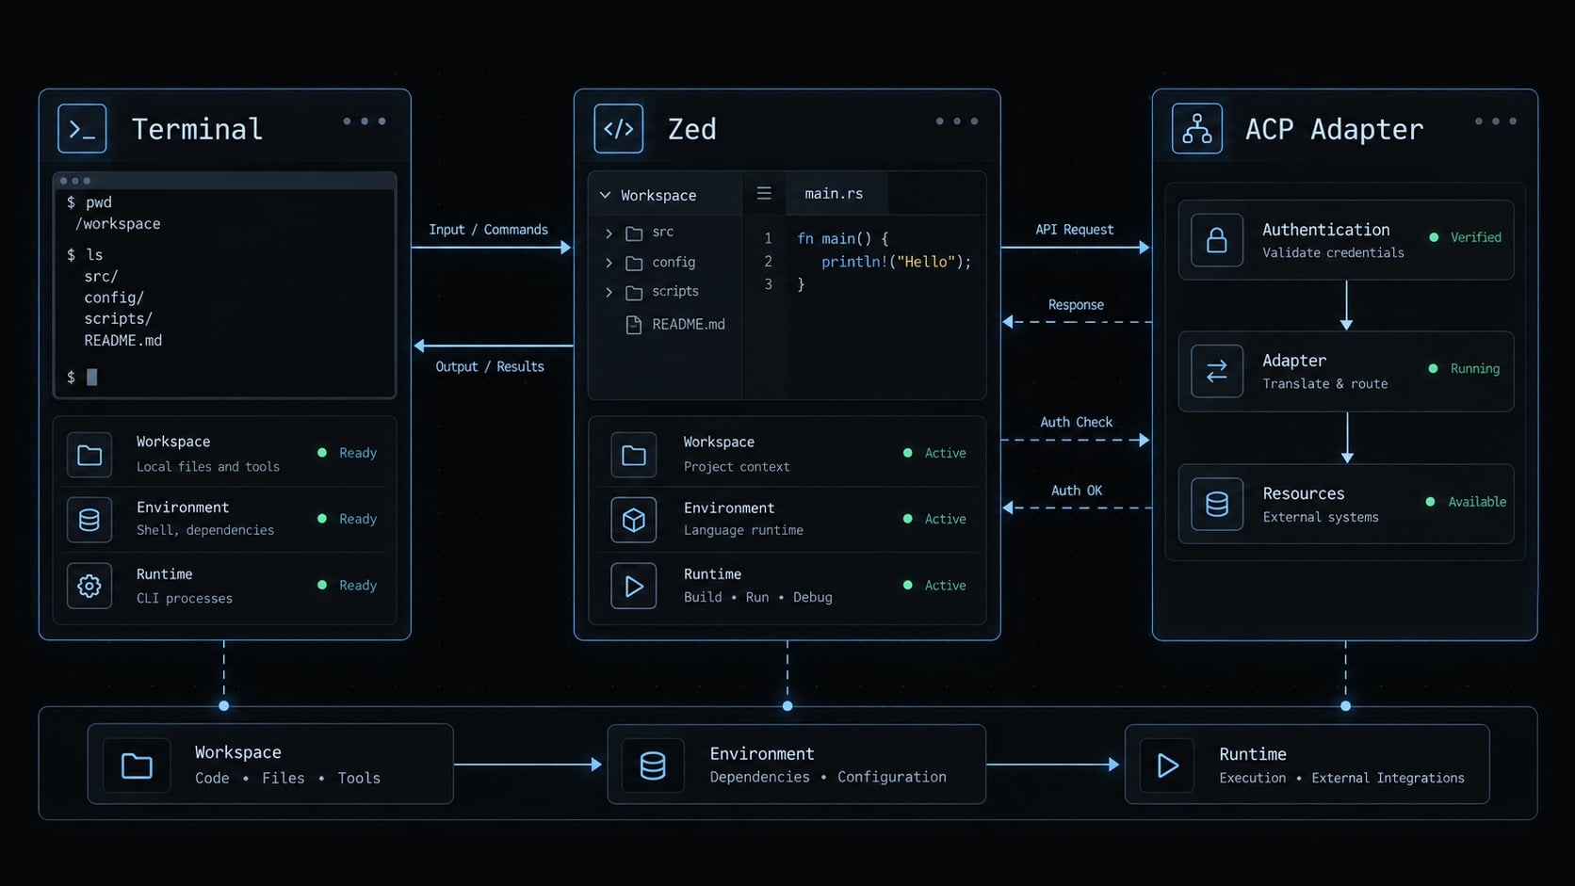This screenshot has width=1575, height=886.
Task: Click the Available status on Resources
Action: click(x=1467, y=502)
